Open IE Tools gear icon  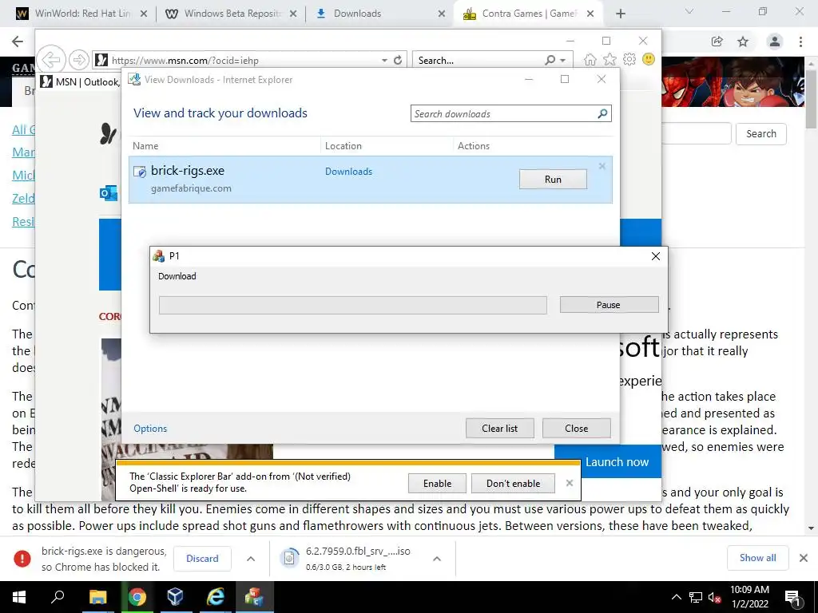click(629, 59)
